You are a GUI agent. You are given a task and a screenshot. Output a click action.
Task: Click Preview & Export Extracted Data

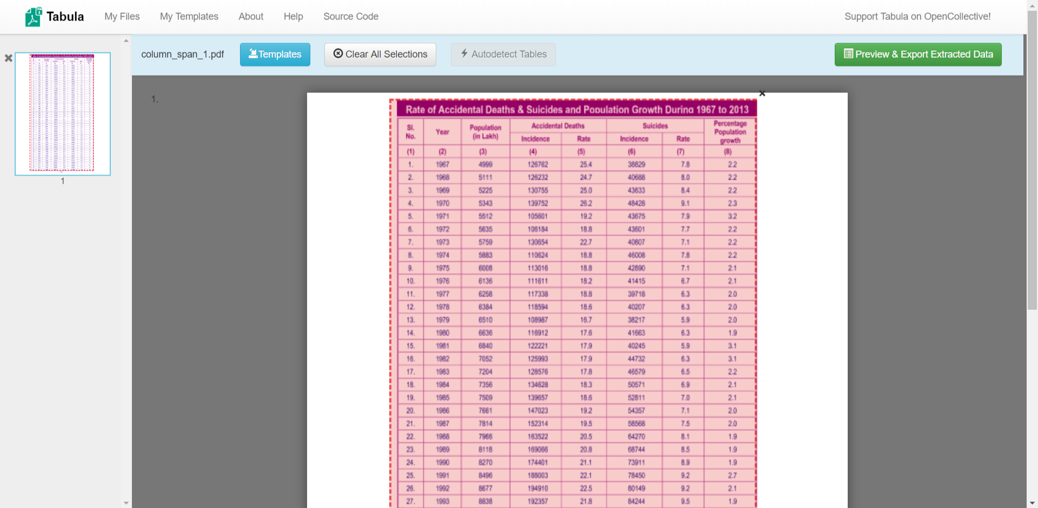pyautogui.click(x=917, y=55)
